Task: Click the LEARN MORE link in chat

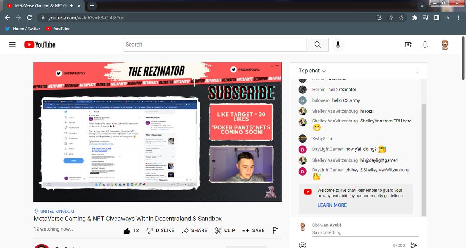Action: pyautogui.click(x=332, y=205)
